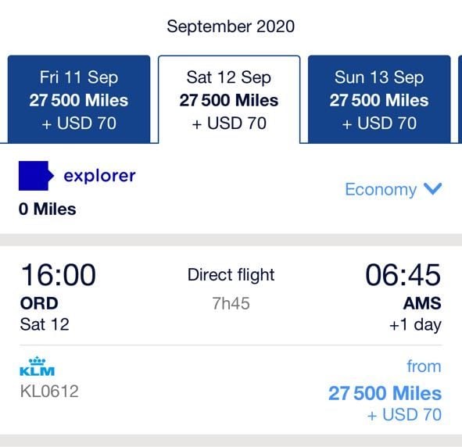Expand the Economy cabin chevron

coord(432,189)
